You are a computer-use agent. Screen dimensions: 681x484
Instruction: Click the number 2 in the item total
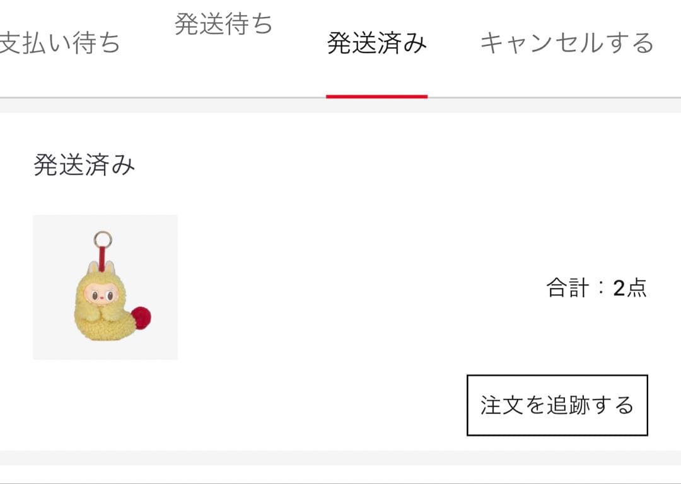[619, 288]
